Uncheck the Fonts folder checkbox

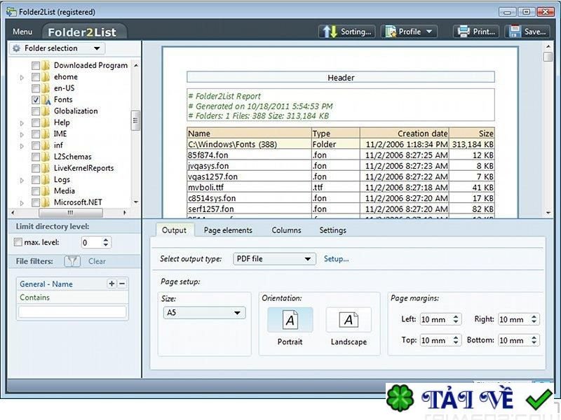(36, 100)
